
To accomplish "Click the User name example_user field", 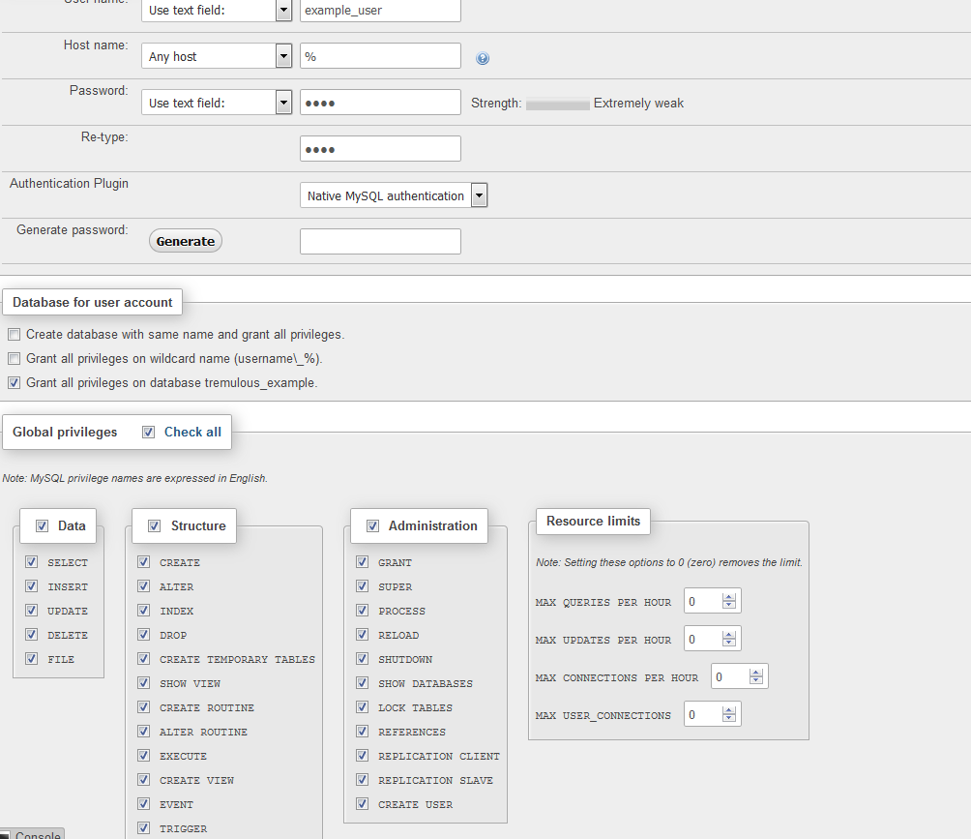I will click(380, 11).
